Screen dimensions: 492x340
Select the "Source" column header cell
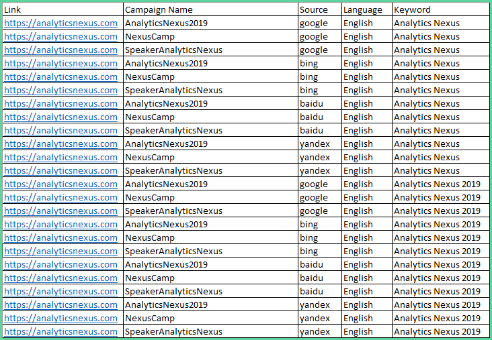320,9
